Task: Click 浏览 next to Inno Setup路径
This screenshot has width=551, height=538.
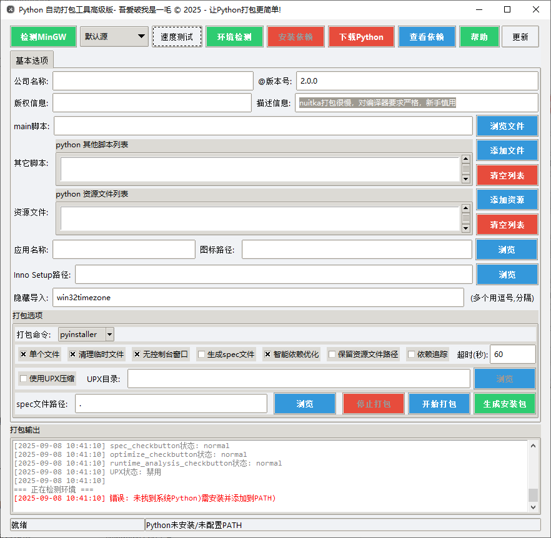Action: click(507, 274)
